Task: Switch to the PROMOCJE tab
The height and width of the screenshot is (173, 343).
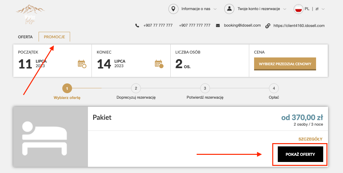Action: click(x=55, y=37)
